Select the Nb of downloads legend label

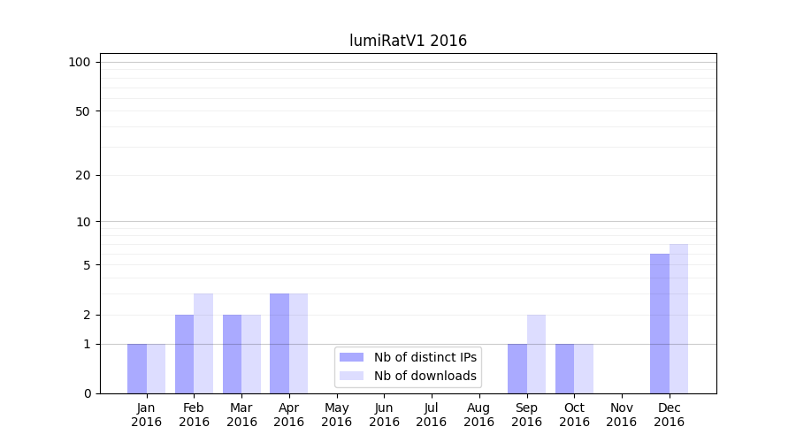(x=425, y=376)
